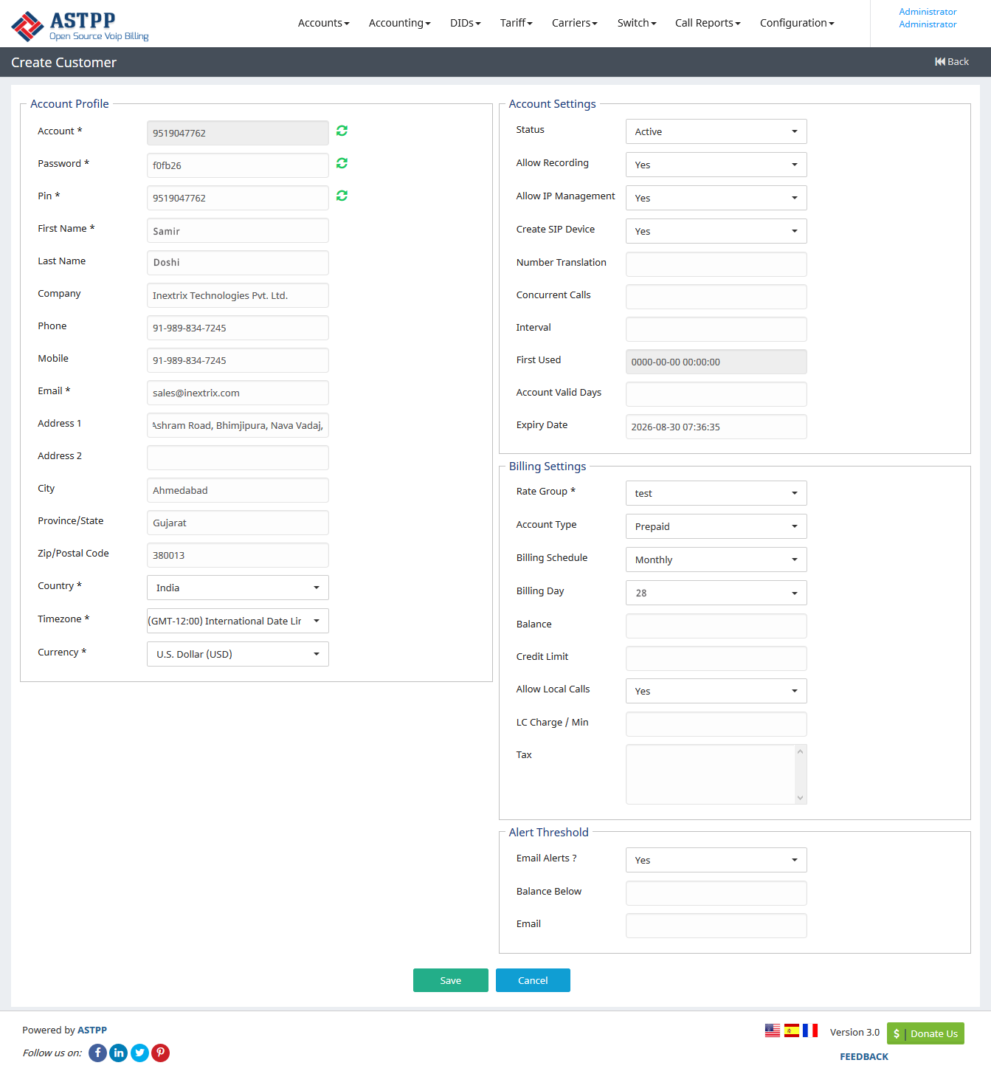This screenshot has height=1074, width=991.
Task: Expand the Status dropdown showing Active
Action: point(716,131)
